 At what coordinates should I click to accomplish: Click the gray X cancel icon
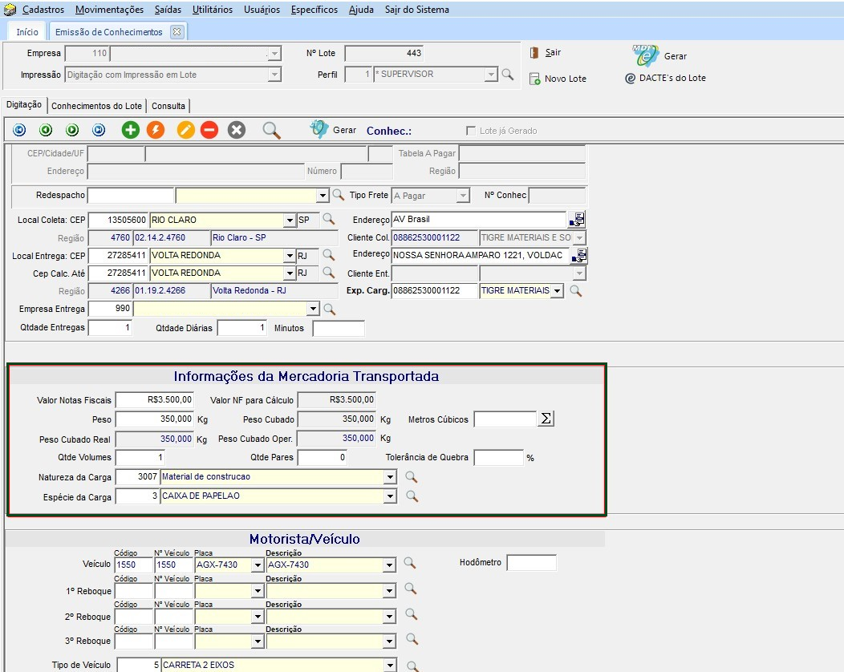pos(236,130)
